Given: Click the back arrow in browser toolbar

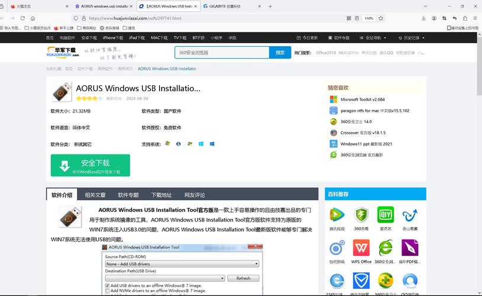Looking at the screenshot, I should (2, 18).
